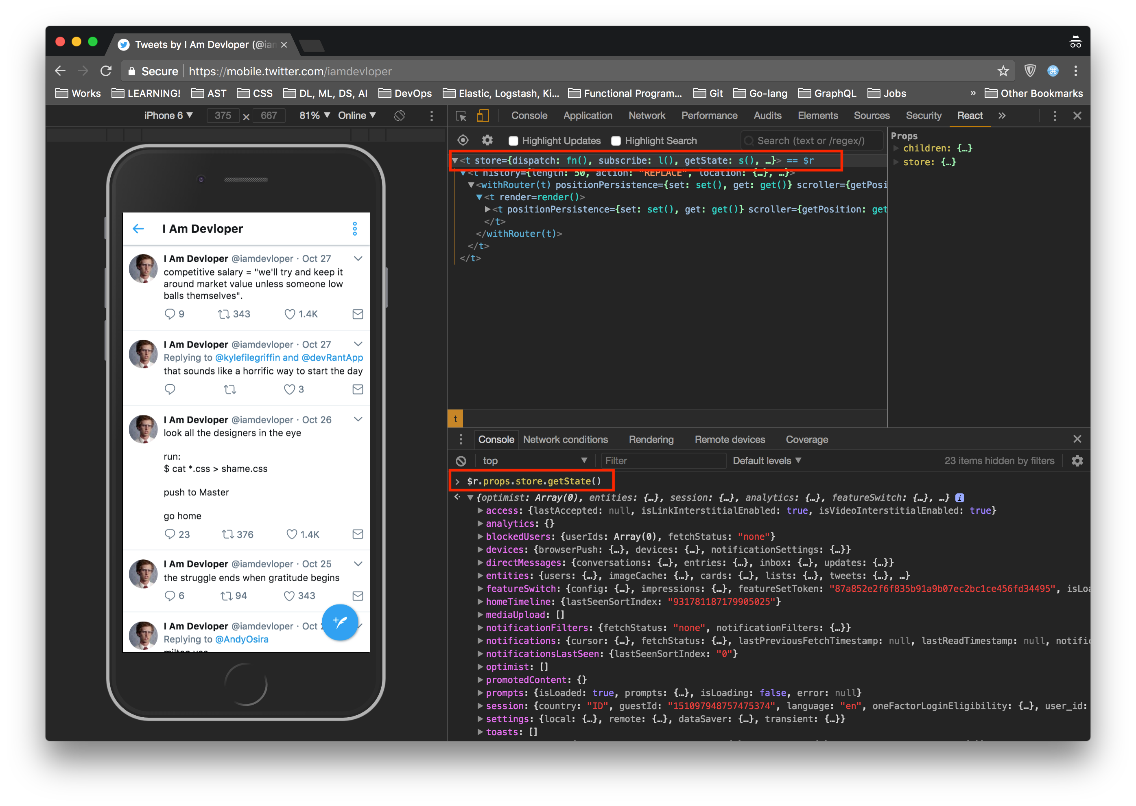The image size is (1136, 806).
Task: Expand the access state entry
Action: (480, 510)
